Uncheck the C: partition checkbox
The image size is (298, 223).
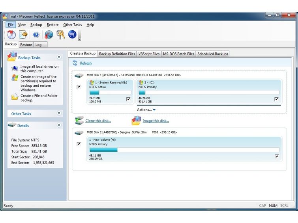pyautogui.click(x=276, y=99)
